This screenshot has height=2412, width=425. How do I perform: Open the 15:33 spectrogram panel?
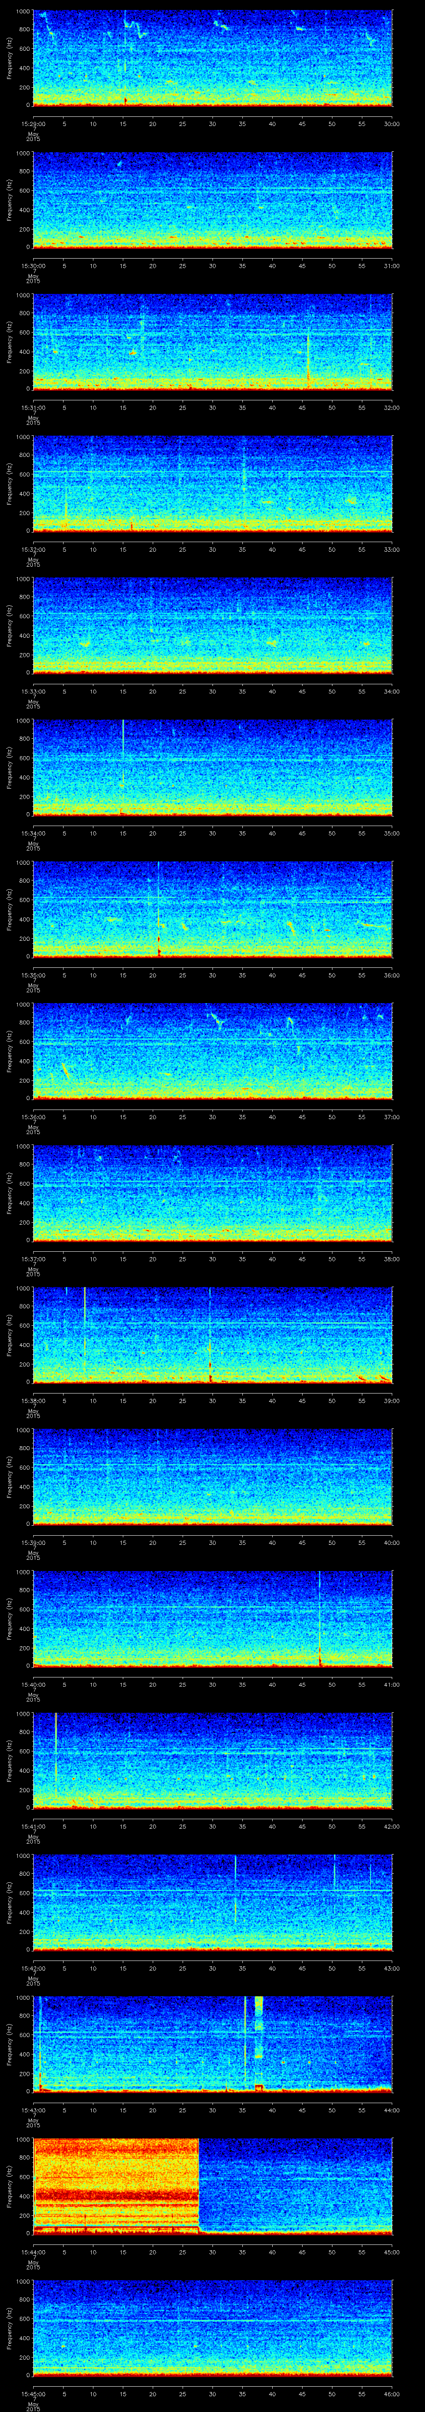pos(213,626)
